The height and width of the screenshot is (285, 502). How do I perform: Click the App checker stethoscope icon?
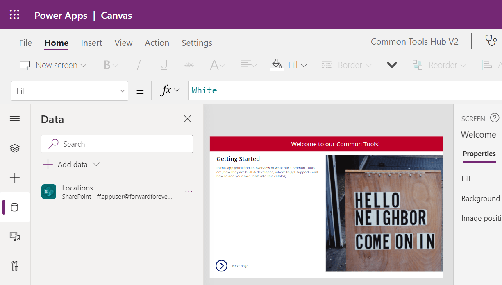[x=491, y=41]
